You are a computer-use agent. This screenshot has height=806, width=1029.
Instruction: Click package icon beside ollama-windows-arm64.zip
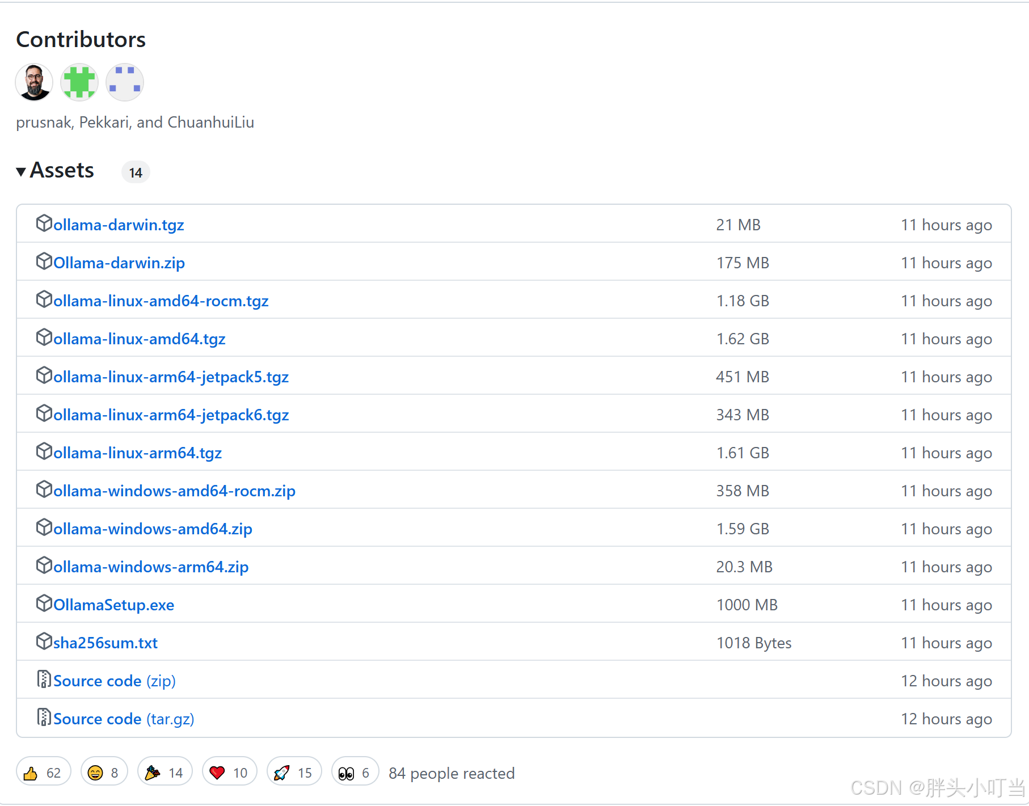[x=44, y=566]
